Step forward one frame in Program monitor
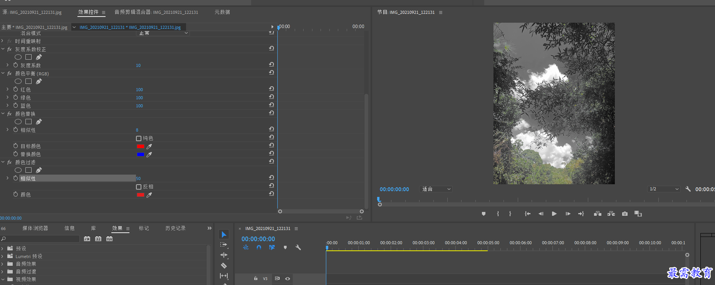The width and height of the screenshot is (715, 285). pos(568,214)
